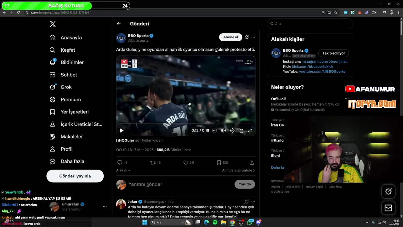Mute the video volume
Screen dimensions: 403x227
coord(223,131)
